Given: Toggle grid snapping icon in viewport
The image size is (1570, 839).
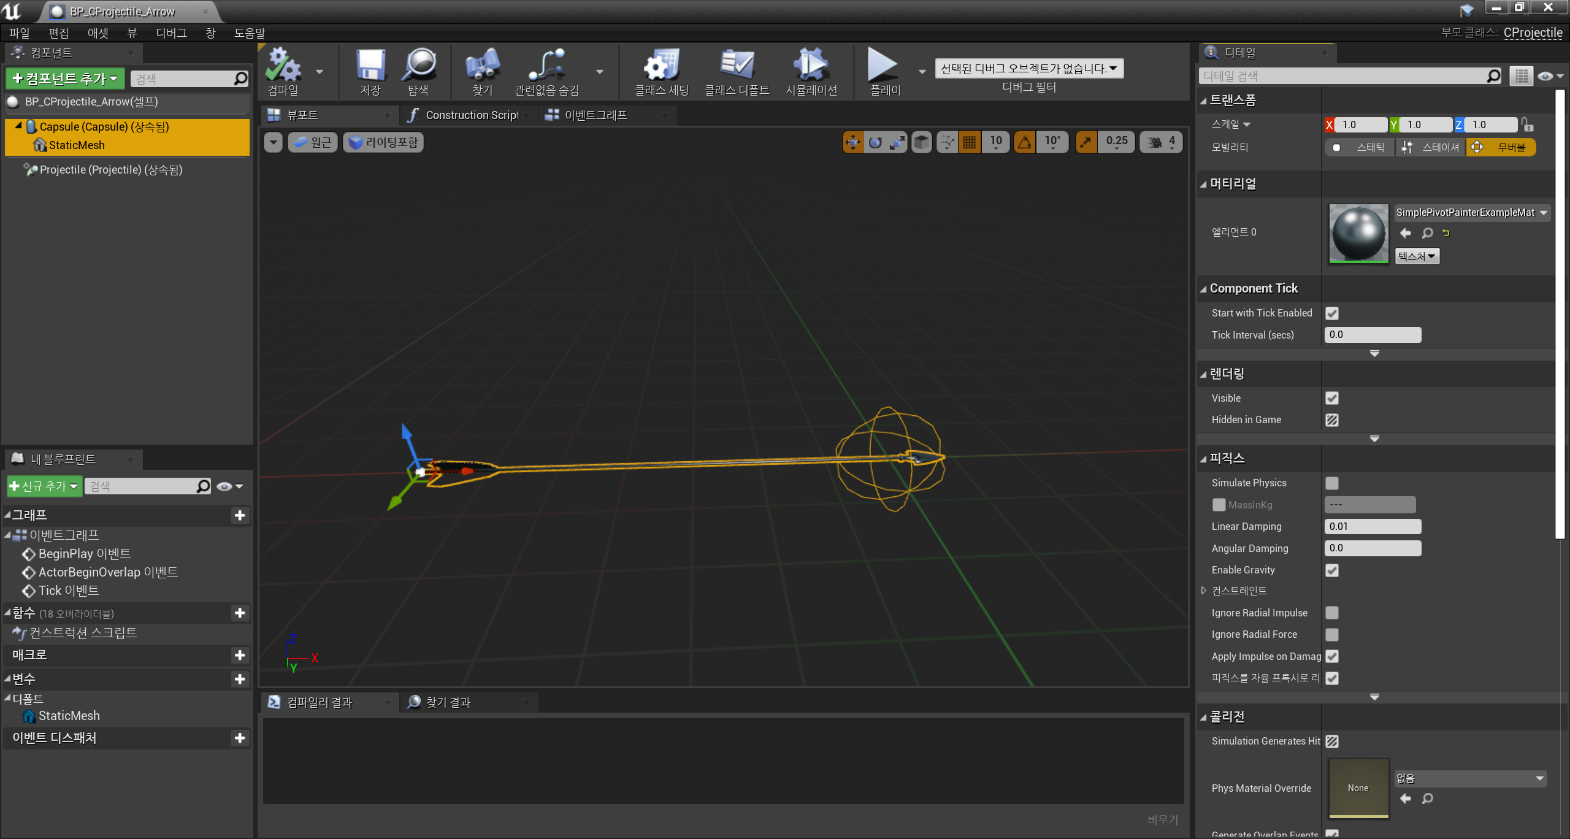Looking at the screenshot, I should tap(970, 142).
